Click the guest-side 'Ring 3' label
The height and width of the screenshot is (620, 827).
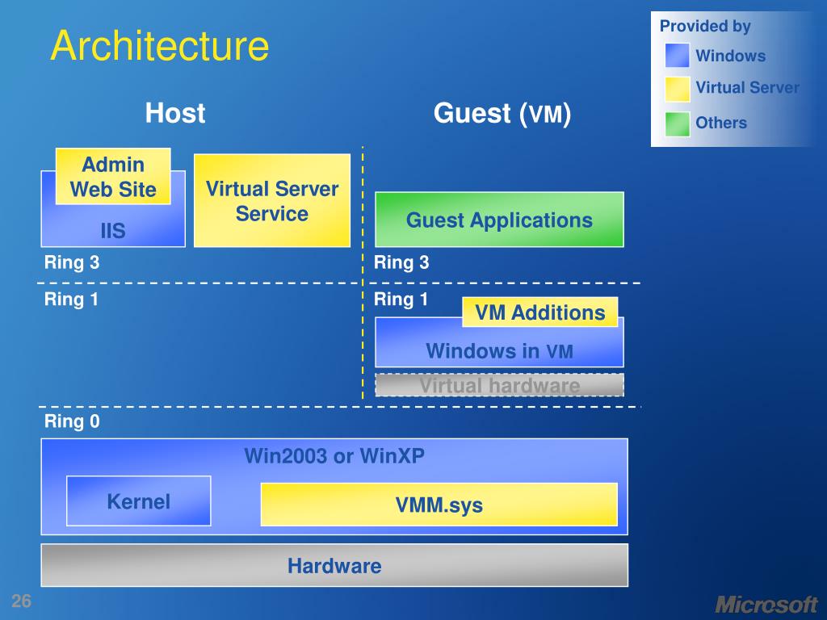[401, 262]
